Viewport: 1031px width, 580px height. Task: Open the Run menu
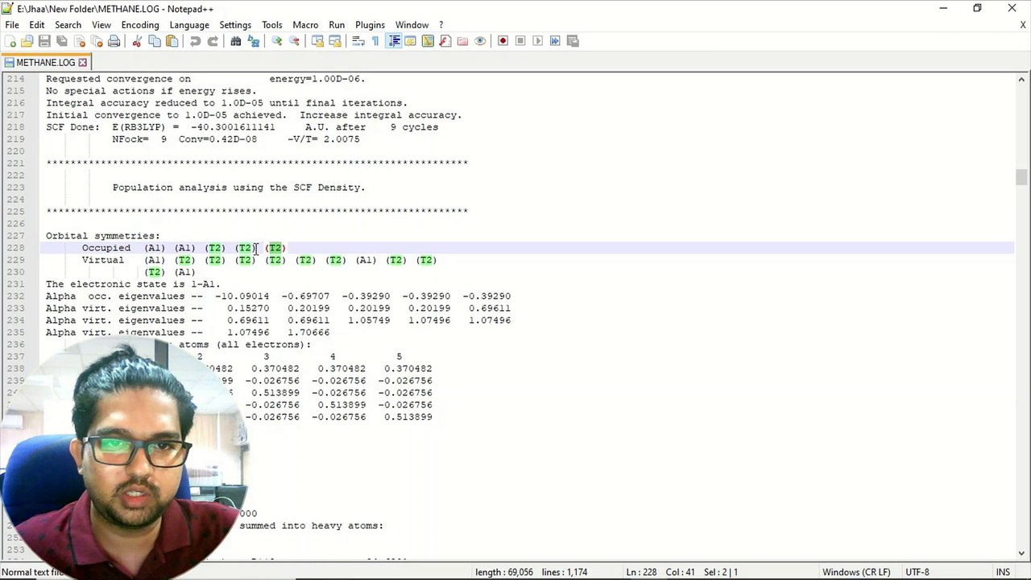337,25
